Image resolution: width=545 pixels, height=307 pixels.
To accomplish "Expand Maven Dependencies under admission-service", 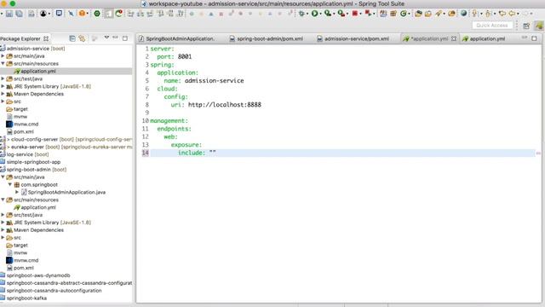I will [x=3, y=94].
